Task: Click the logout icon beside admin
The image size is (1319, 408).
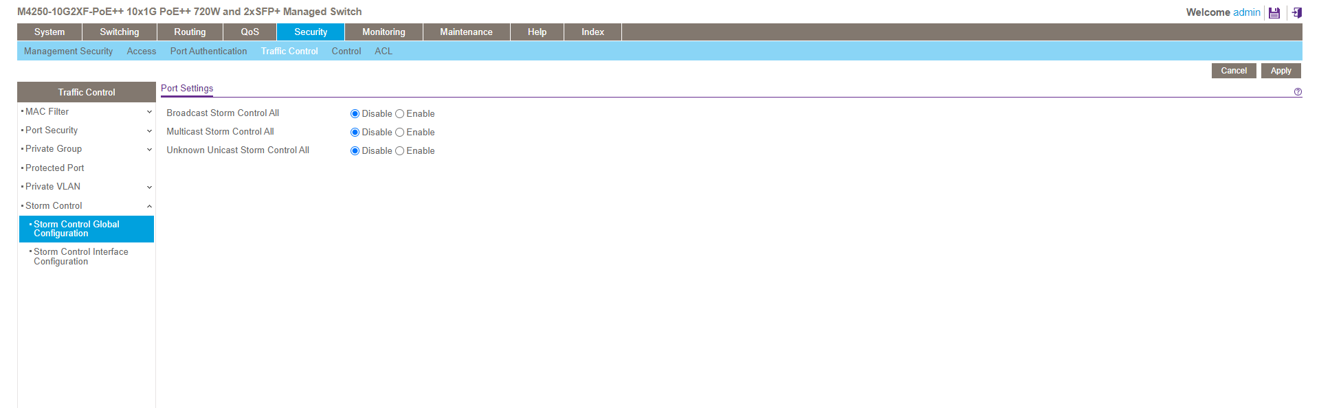Action: click(1296, 13)
